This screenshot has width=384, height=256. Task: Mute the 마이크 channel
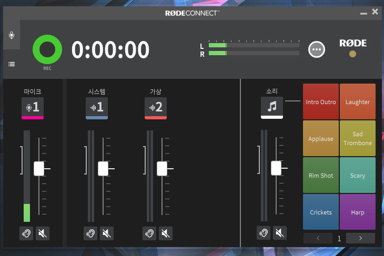coord(43,233)
